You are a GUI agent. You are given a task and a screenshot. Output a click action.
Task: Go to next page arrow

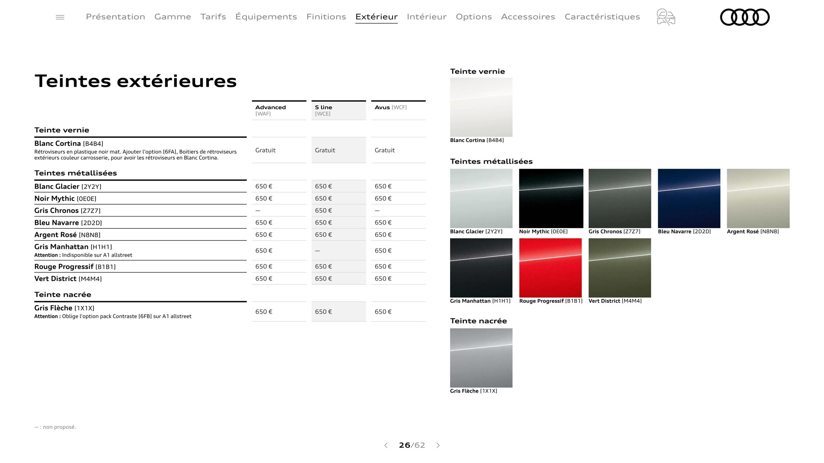click(438, 445)
